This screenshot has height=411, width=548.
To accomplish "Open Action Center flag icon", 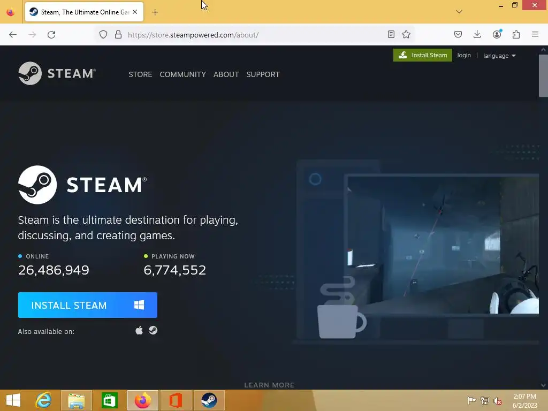I will [x=471, y=400].
